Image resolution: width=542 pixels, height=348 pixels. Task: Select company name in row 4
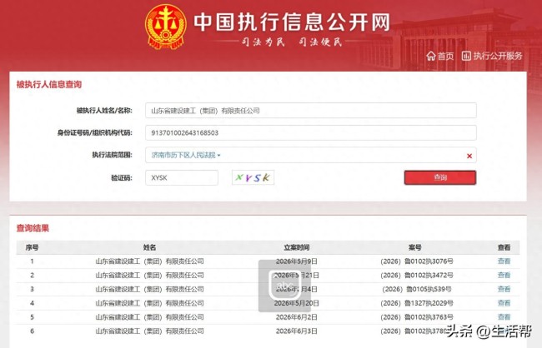click(x=149, y=303)
